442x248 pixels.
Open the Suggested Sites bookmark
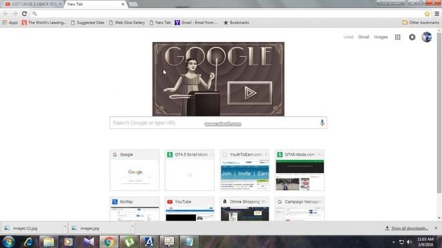88,23
